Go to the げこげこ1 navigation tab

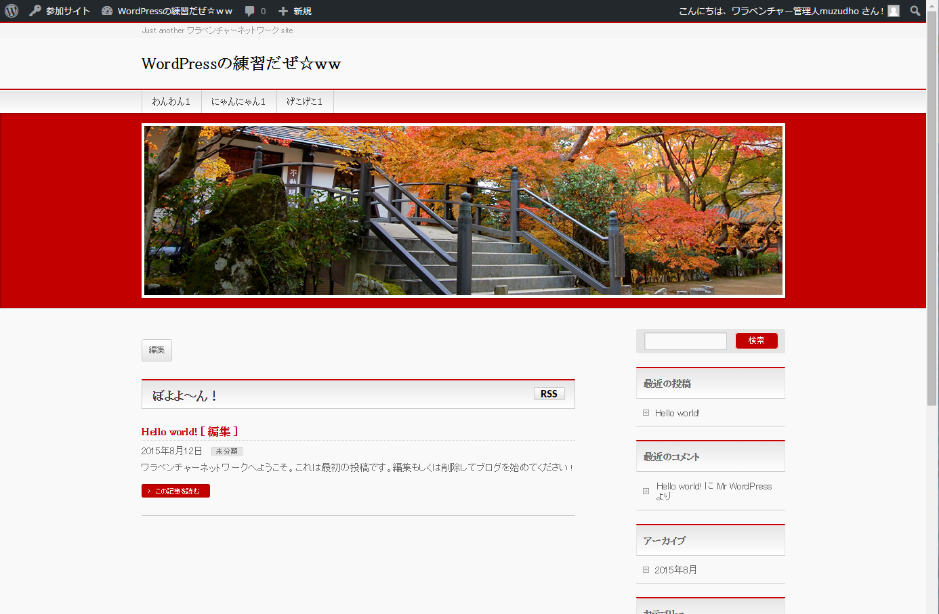305,102
